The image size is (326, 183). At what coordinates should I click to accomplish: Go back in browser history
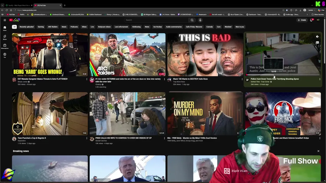coord(2,10)
